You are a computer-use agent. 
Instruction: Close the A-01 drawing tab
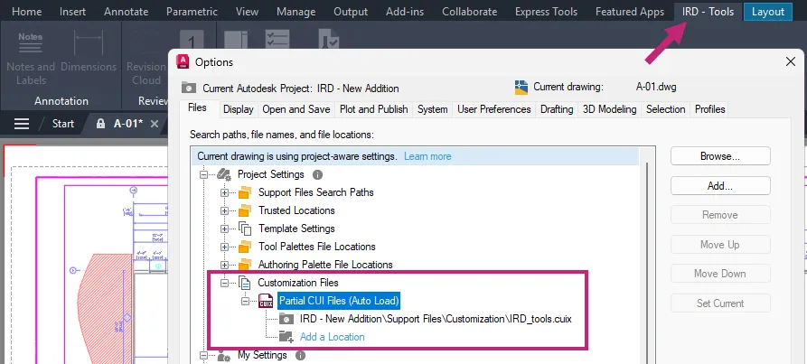pos(155,124)
